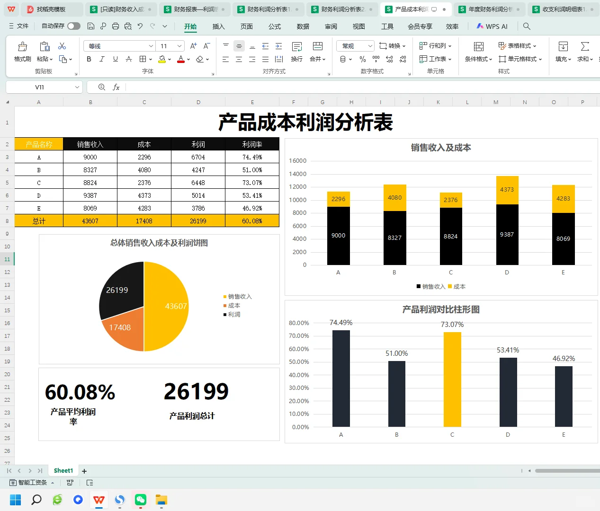Screen dimensions: 600x511
Task: Click the 填充 fill button
Action: [x=563, y=52]
